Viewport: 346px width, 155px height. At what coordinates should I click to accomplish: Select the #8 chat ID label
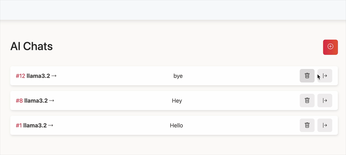tap(19, 100)
